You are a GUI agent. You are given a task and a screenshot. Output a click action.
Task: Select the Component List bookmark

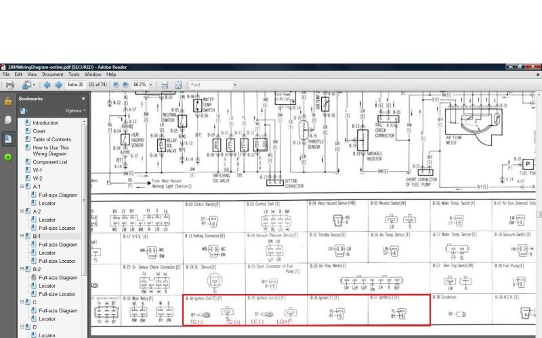[50, 162]
